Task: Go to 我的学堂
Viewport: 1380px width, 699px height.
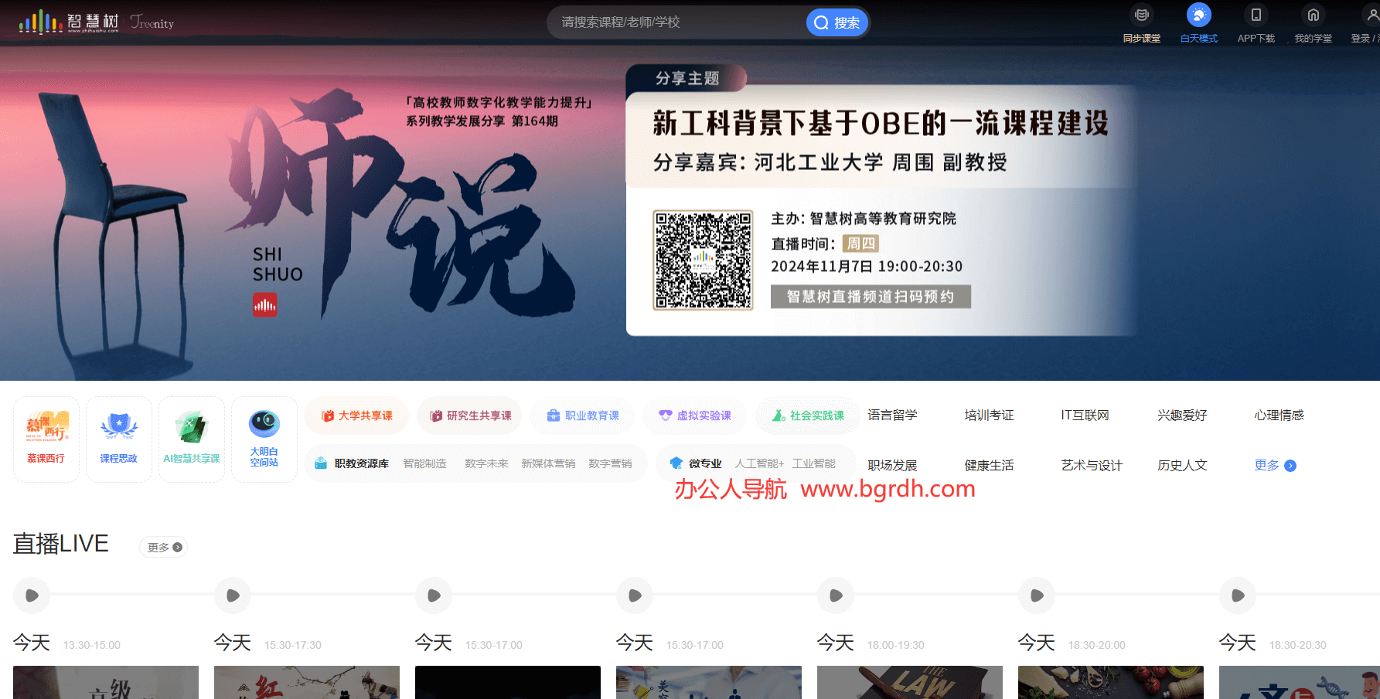Action: [1313, 23]
